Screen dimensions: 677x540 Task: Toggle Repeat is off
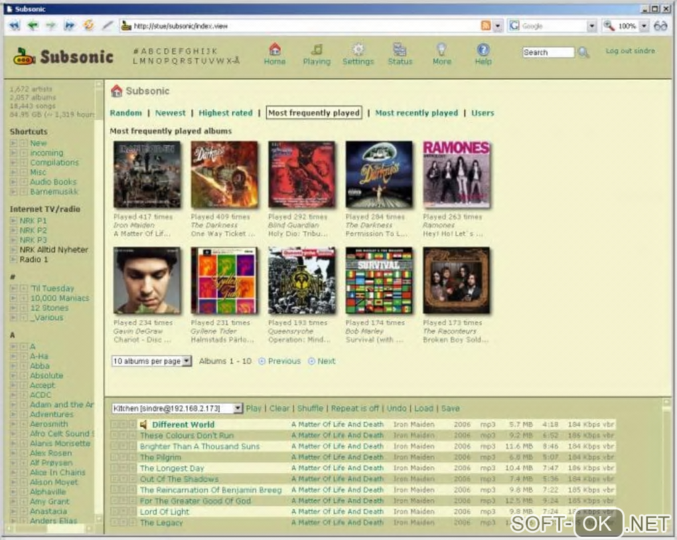[354, 408]
